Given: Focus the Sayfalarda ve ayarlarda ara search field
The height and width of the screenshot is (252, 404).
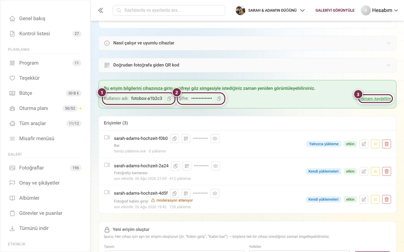Looking at the screenshot, I should (x=169, y=10).
